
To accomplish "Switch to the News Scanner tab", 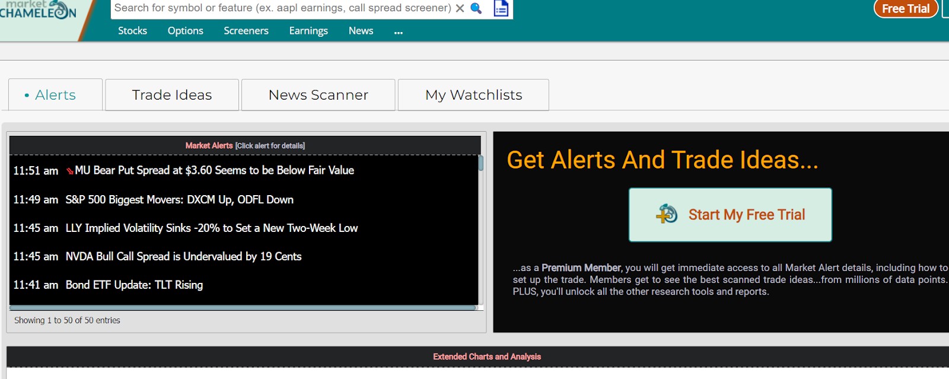I will [319, 95].
